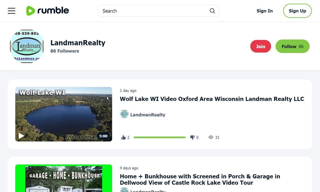Screen dimensions: 320x192
Task: Click LandmanRealty author name under Wolf Lake video
Action: coord(147,115)
